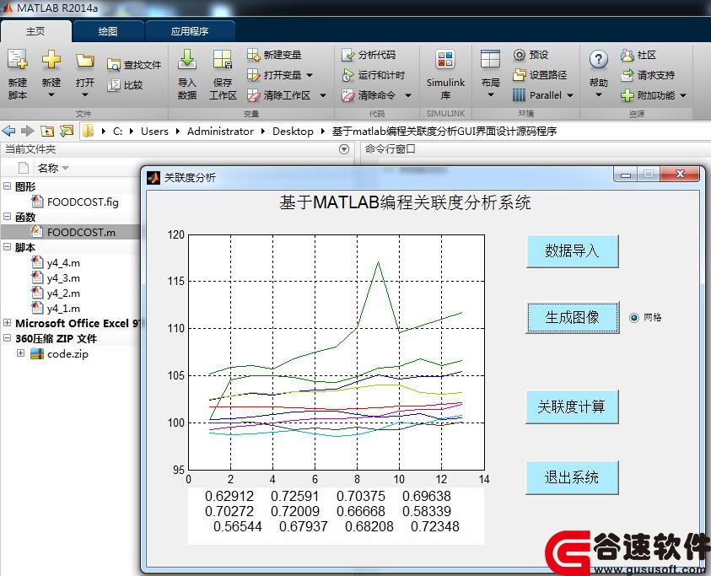This screenshot has height=576, width=711.
Task: Switch to the 主页 (Home) tab
Action: [35, 31]
